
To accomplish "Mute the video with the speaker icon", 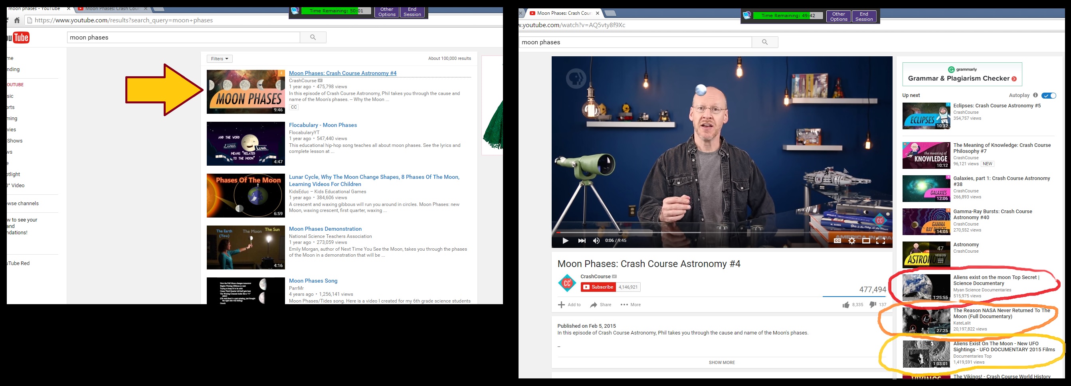I will click(x=596, y=240).
